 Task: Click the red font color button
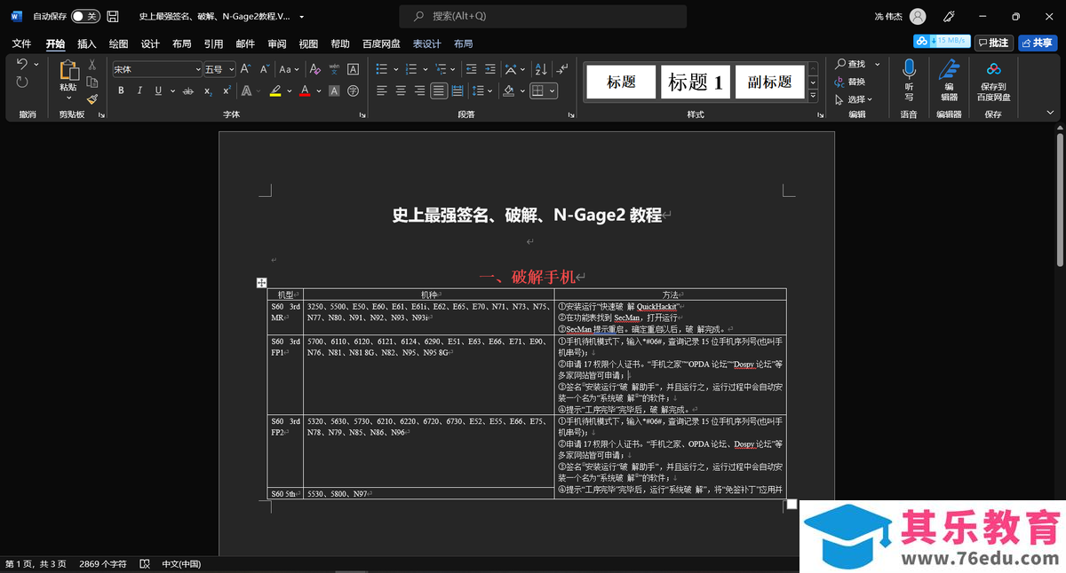pyautogui.click(x=305, y=90)
